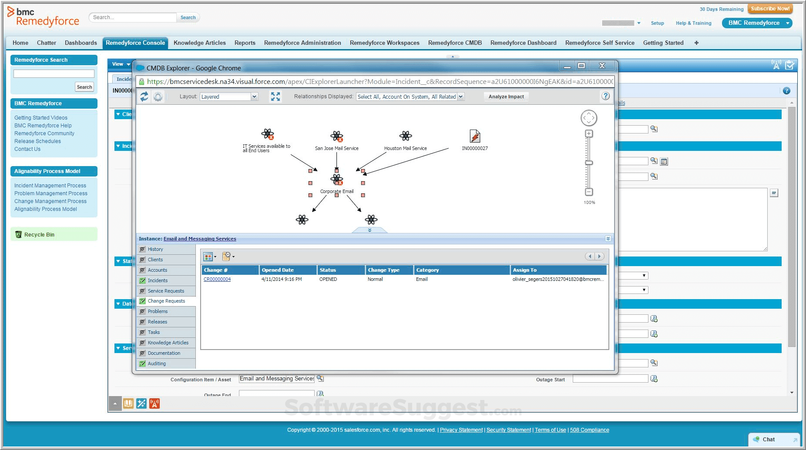Click the Remedyforce Search input field
Image resolution: width=806 pixels, height=450 pixels.
(54, 74)
